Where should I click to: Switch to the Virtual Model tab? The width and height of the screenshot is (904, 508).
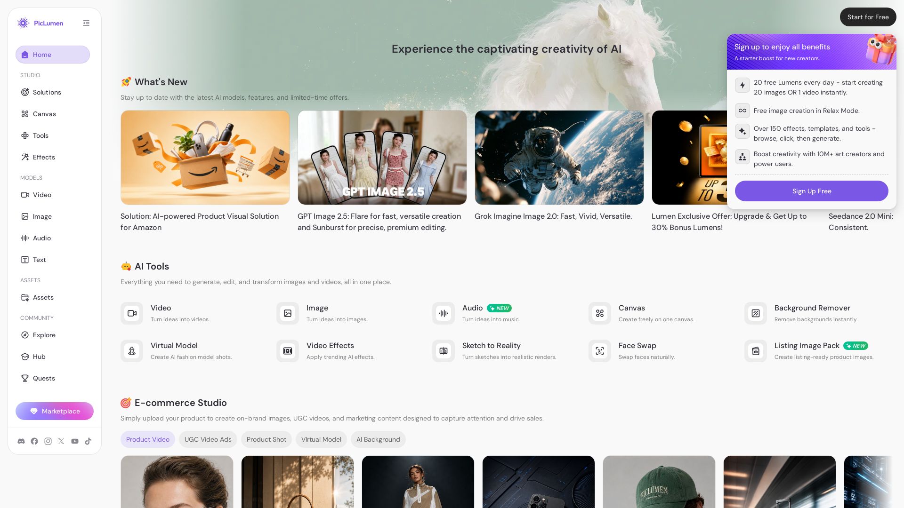tap(321, 439)
